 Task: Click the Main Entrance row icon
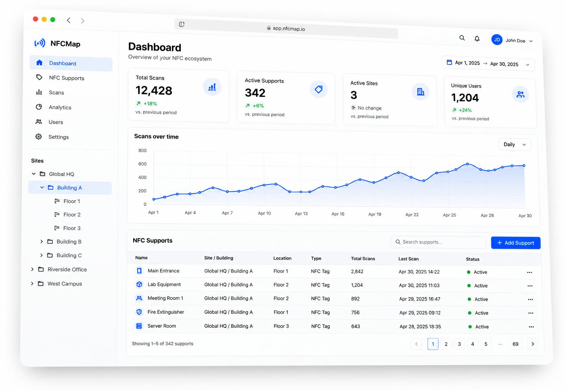click(x=139, y=271)
